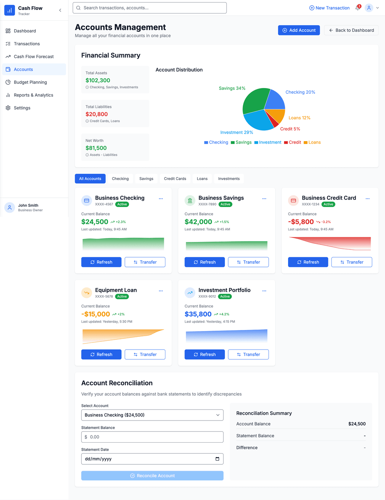The height and width of the screenshot is (500, 385).
Task: Open the Business Checking options menu
Action: point(161,199)
